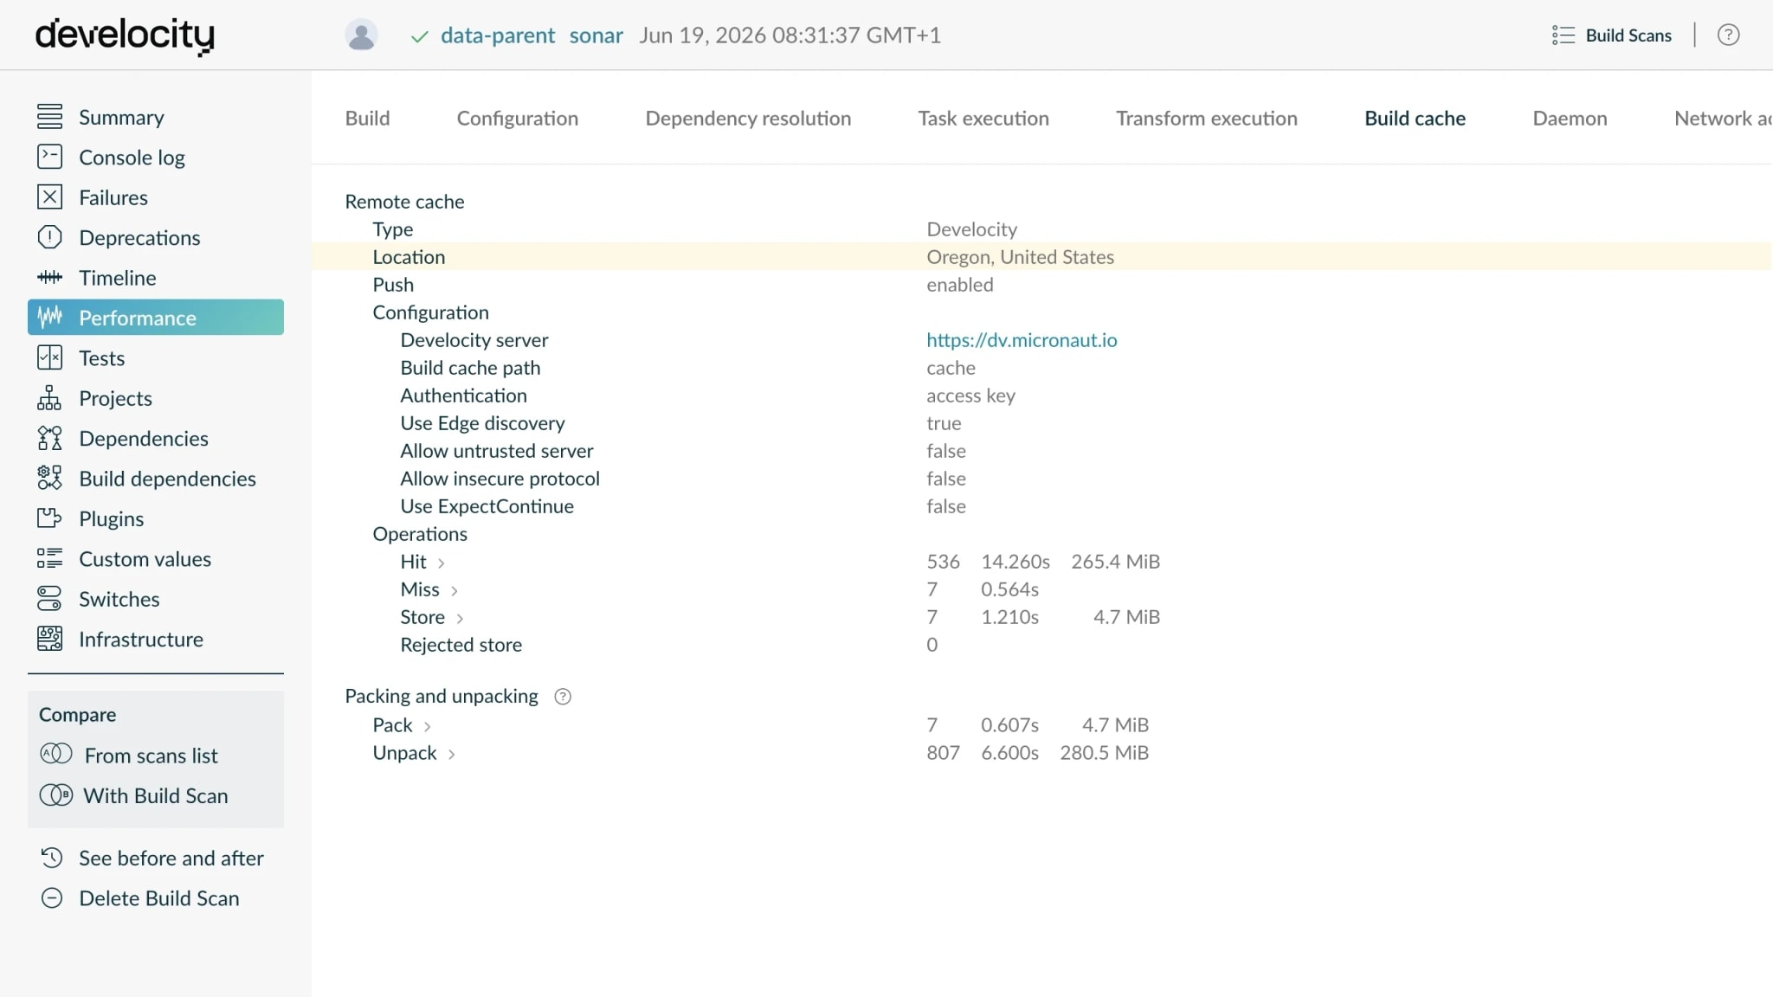Image resolution: width=1773 pixels, height=997 pixels.
Task: Open the Infrastructure page
Action: (141, 639)
